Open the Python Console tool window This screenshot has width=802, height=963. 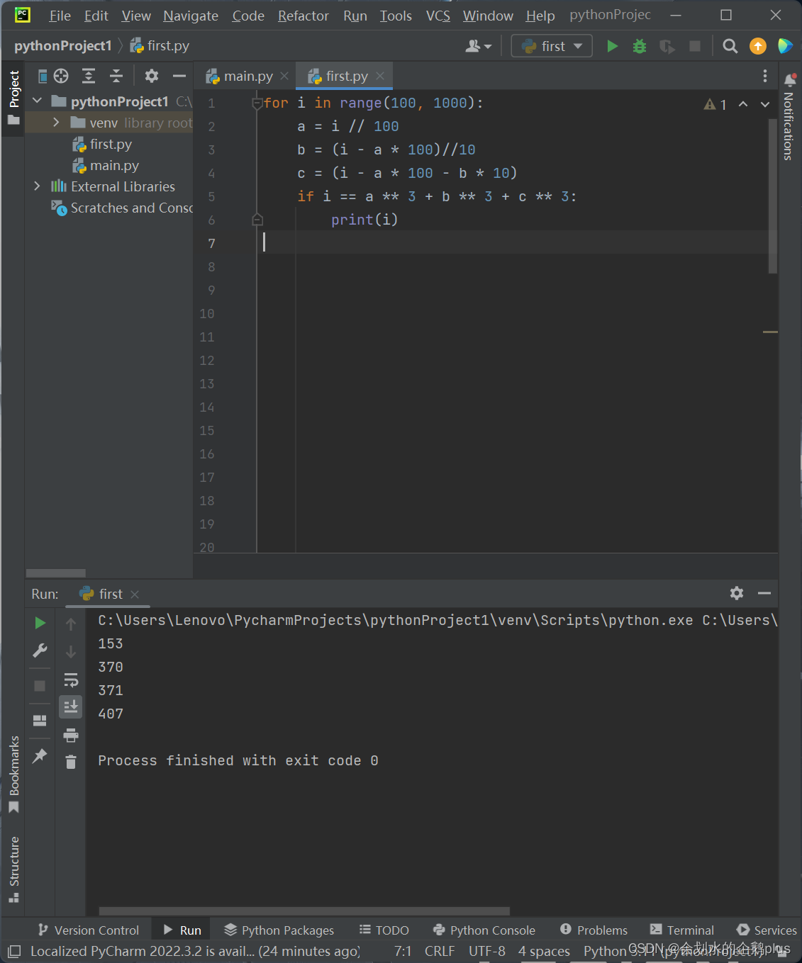coord(484,930)
